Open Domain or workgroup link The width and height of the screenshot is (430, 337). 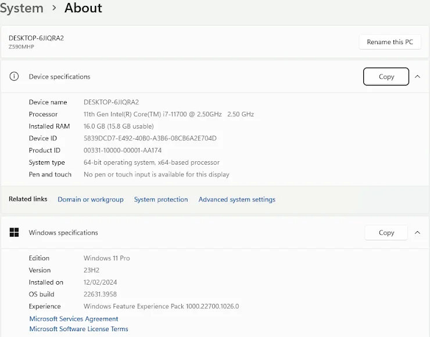coord(91,200)
